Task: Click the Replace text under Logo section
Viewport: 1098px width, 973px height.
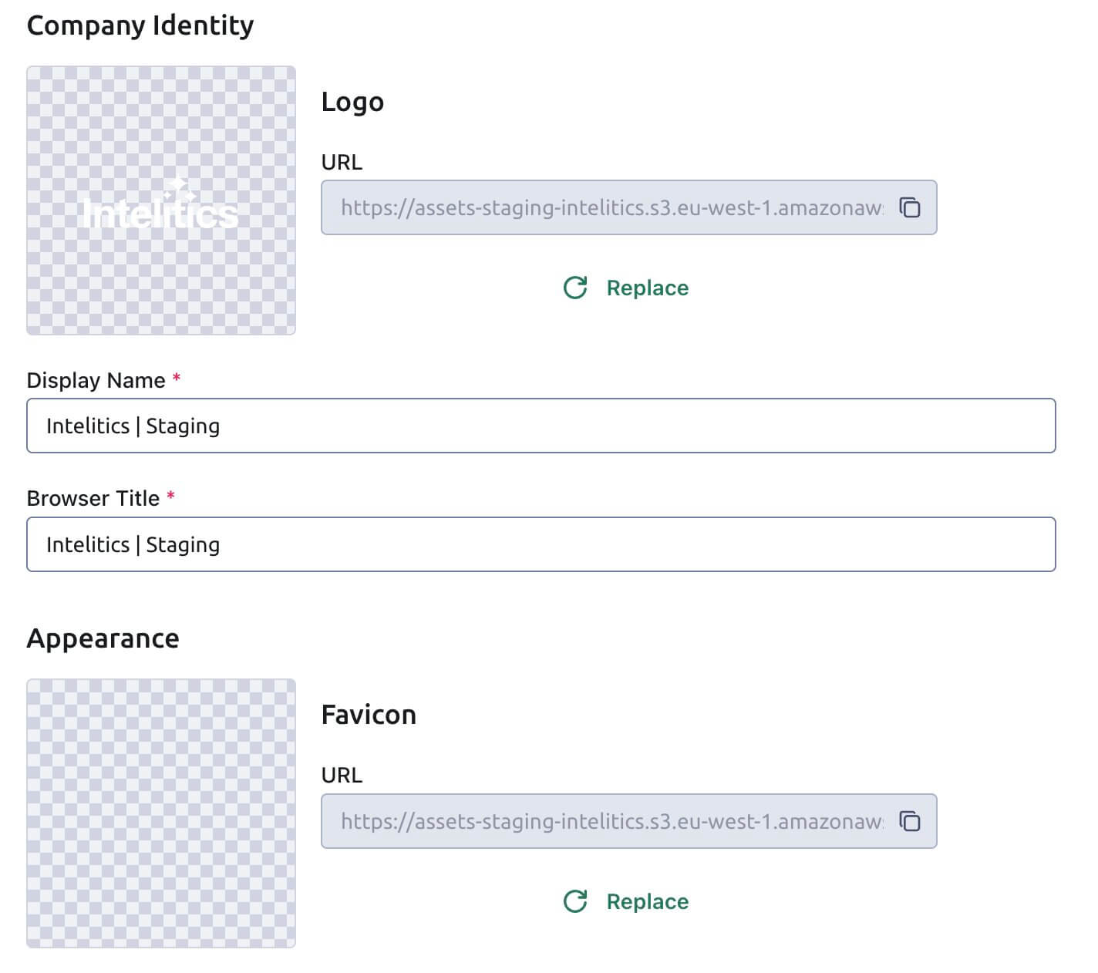Action: (648, 288)
